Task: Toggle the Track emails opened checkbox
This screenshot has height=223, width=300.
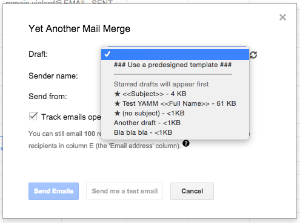Action: (x=33, y=117)
